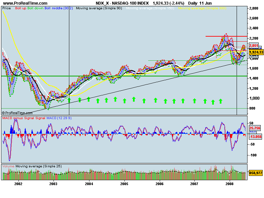264x198 pixels.
Task: Select the Daily timeframe label
Action: [x=193, y=3]
